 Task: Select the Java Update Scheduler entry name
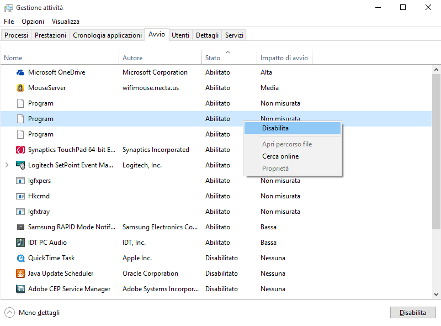61,274
